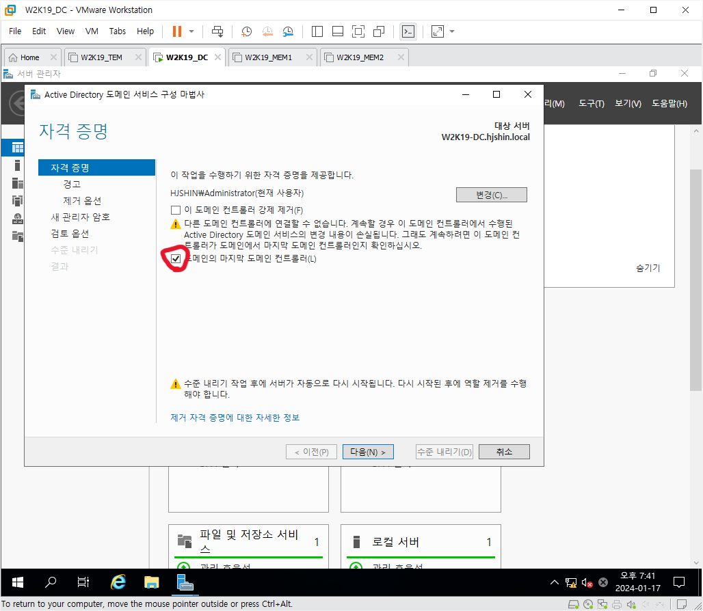
Task: Click 숨기기 link in Server Manager
Action: coord(648,268)
